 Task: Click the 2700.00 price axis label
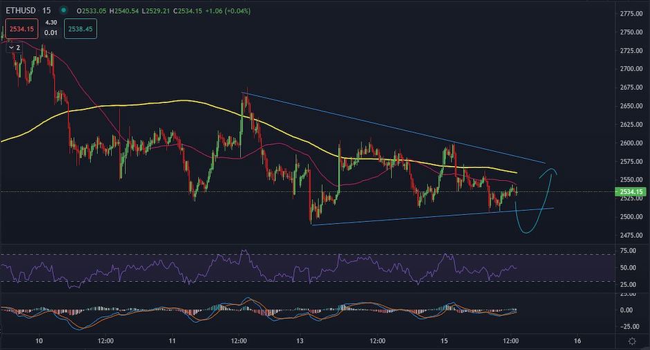(631, 69)
